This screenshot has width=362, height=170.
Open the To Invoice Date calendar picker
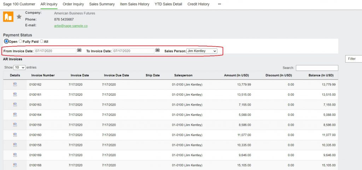point(157,50)
